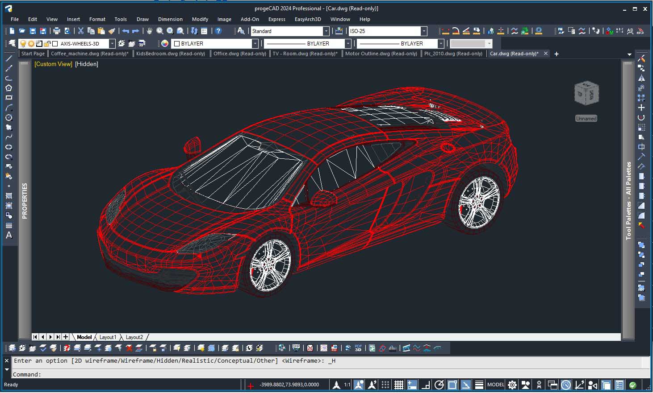Open the PROPERTIES side panel

point(25,200)
